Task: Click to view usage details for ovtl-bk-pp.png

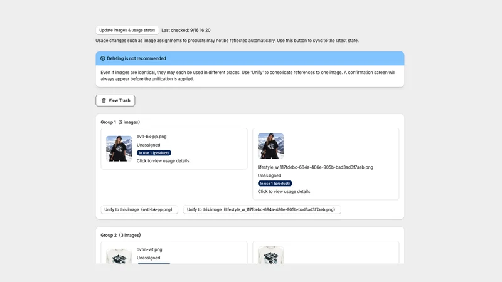Action: [163, 161]
